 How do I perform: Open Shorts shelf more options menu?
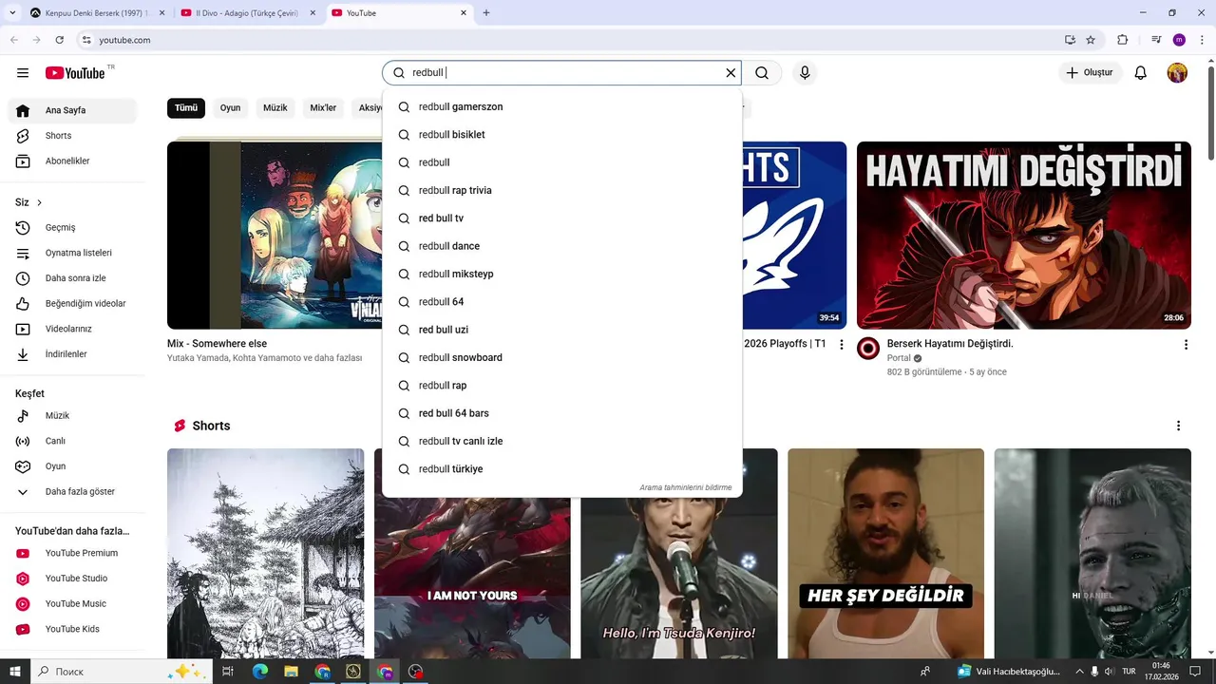(x=1178, y=426)
